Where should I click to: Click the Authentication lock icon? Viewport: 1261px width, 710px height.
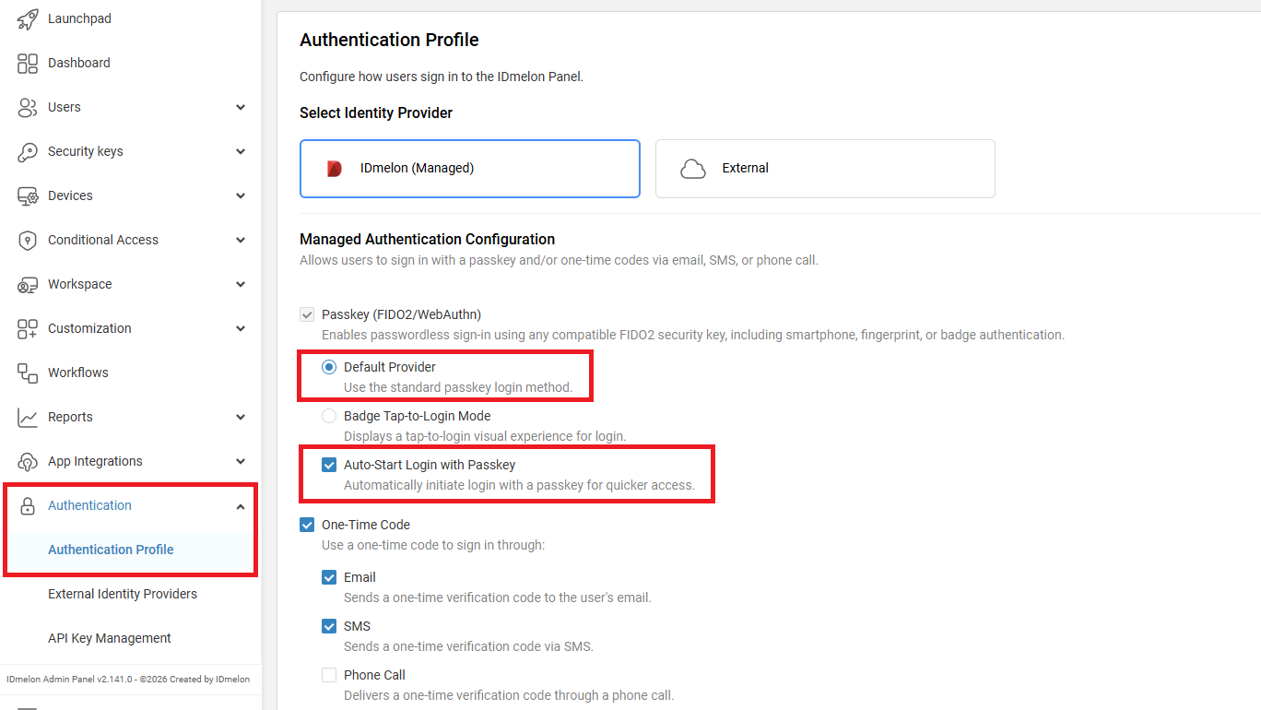point(28,505)
